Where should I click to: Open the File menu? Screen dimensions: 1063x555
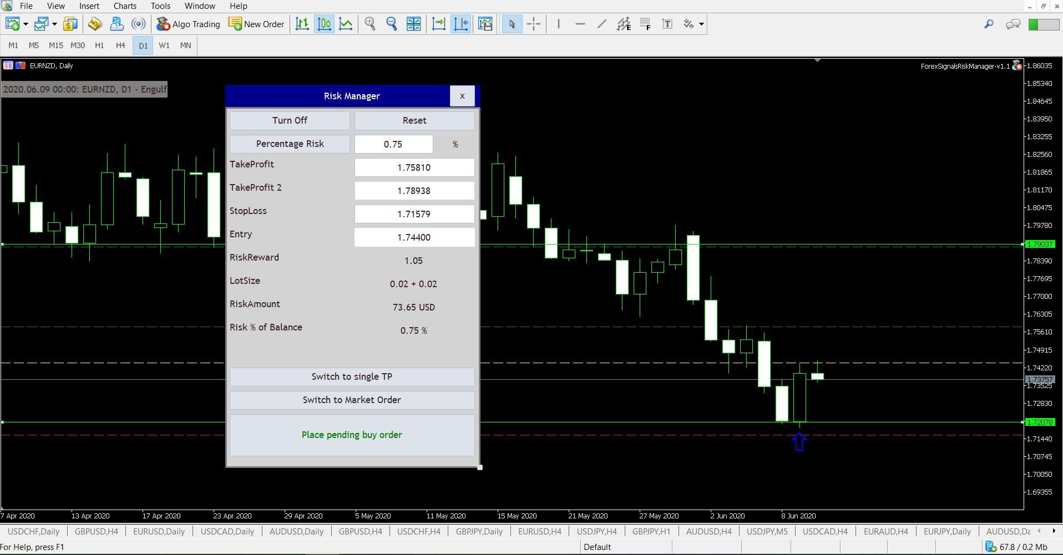coord(26,6)
